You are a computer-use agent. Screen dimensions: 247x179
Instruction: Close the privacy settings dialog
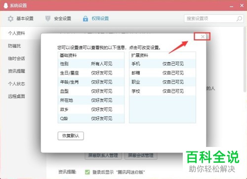pyautogui.click(x=203, y=36)
